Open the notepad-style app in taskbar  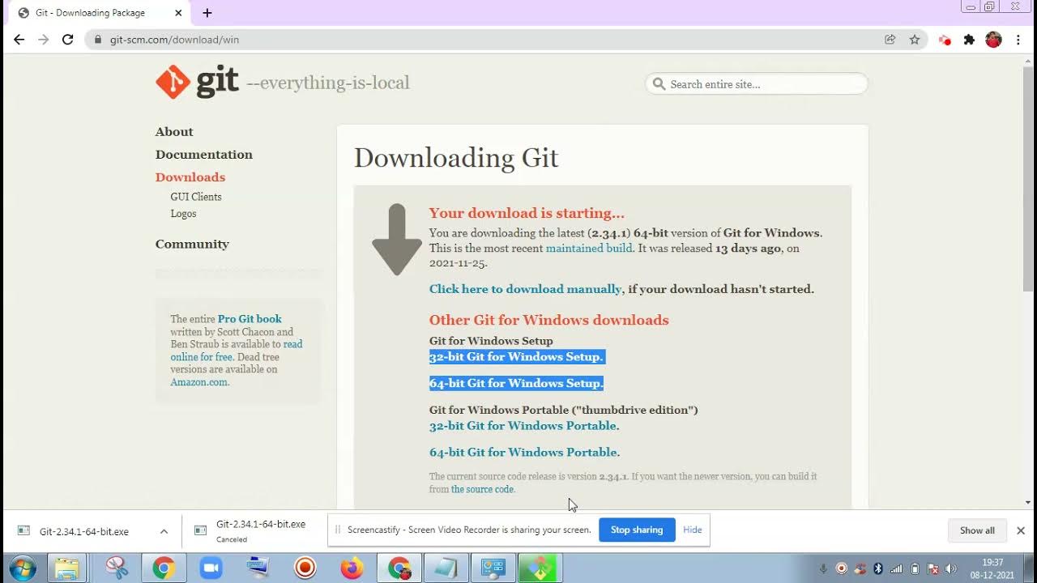[x=446, y=568]
